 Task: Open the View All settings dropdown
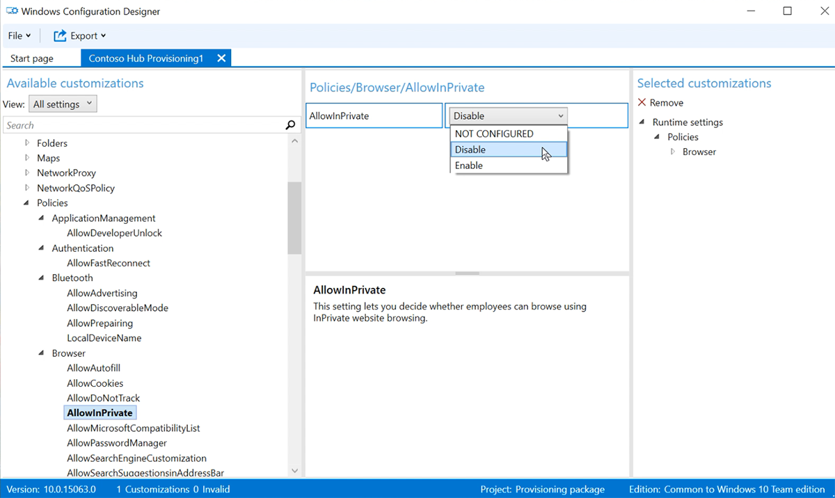pyautogui.click(x=63, y=104)
